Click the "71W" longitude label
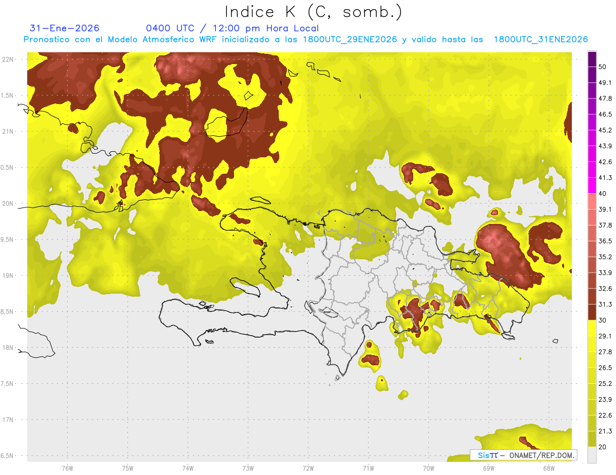The image size is (616, 475). tap(368, 468)
